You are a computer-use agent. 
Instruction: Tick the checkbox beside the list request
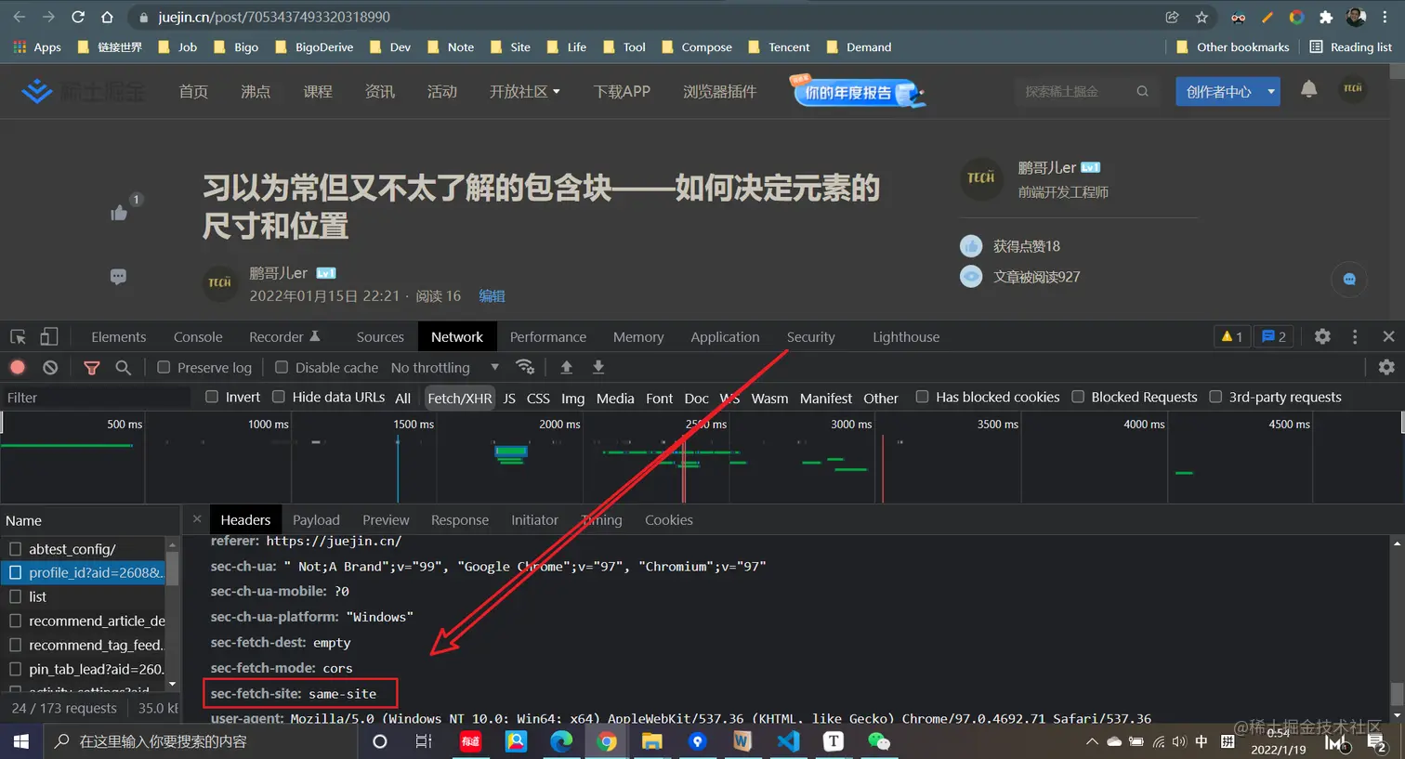pos(15,596)
